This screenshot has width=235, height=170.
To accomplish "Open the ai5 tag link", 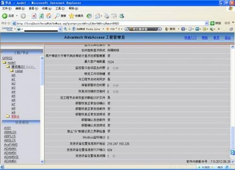I will tap(14, 96).
